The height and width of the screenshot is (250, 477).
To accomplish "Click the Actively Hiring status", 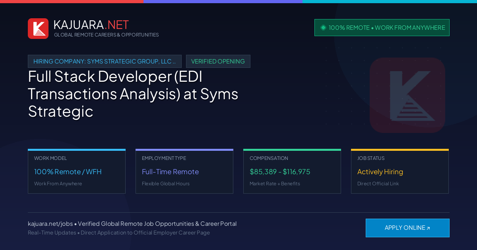I will click(x=380, y=172).
